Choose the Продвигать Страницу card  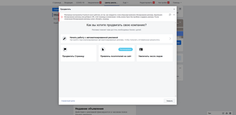pyautogui.click(x=78, y=53)
